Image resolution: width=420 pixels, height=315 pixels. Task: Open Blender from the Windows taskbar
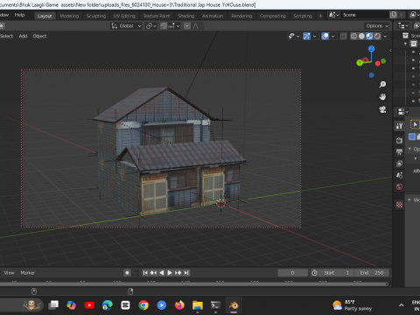(x=234, y=305)
